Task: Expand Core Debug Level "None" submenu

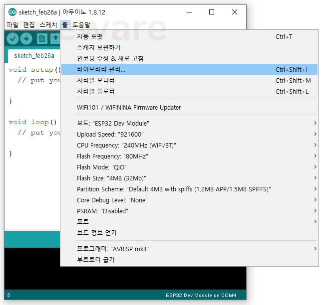Action: click(189, 200)
